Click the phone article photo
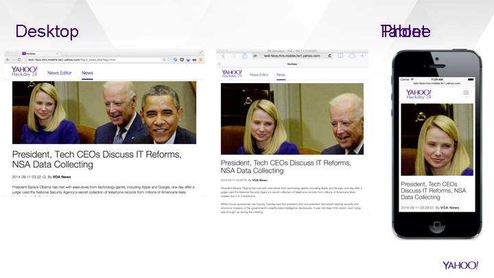The image size is (494, 278). (x=437, y=139)
